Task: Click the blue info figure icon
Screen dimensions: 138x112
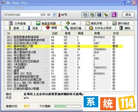Action: (x=29, y=28)
